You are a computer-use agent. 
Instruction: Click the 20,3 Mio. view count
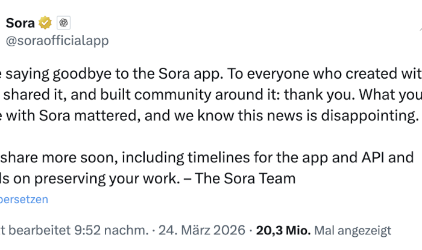(x=283, y=230)
